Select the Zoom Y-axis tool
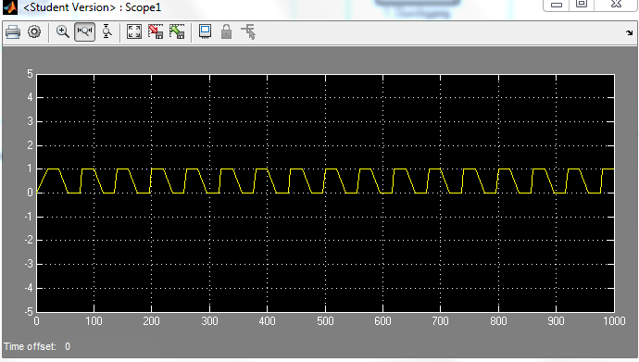Viewport: 639px width, 362px height. tap(106, 31)
